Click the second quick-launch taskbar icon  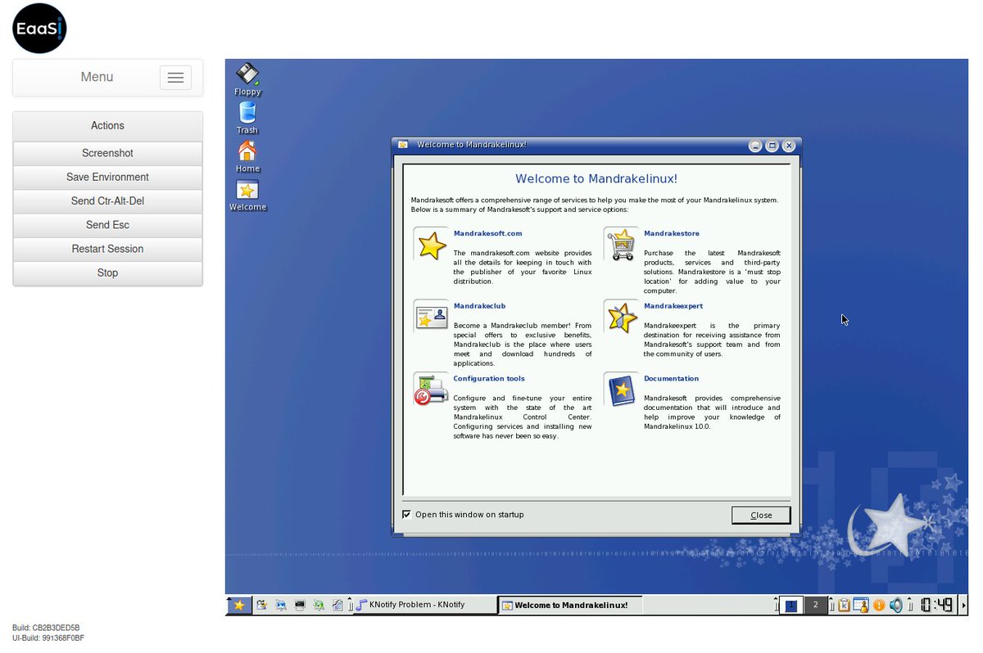(281, 606)
